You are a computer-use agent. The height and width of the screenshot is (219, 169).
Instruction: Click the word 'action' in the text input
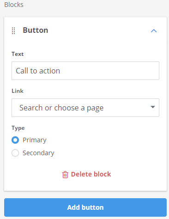point(49,71)
